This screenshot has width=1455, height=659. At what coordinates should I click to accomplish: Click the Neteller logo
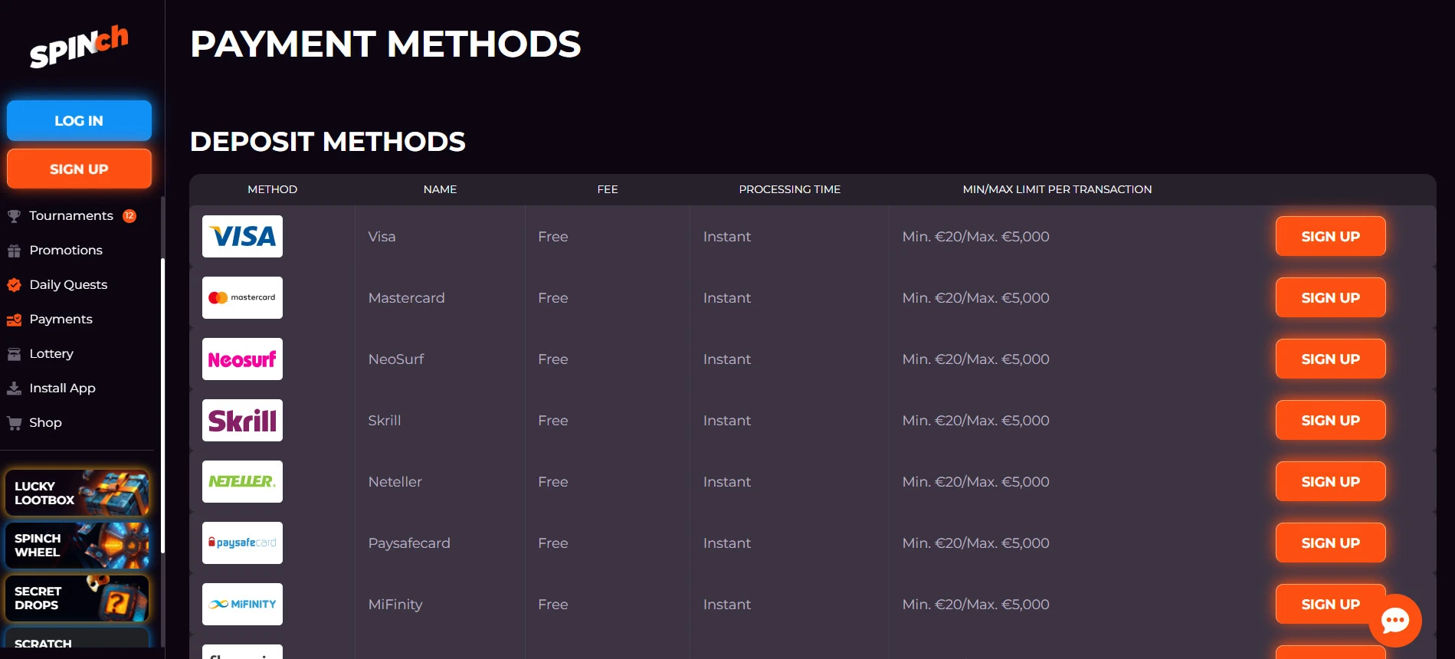242,481
